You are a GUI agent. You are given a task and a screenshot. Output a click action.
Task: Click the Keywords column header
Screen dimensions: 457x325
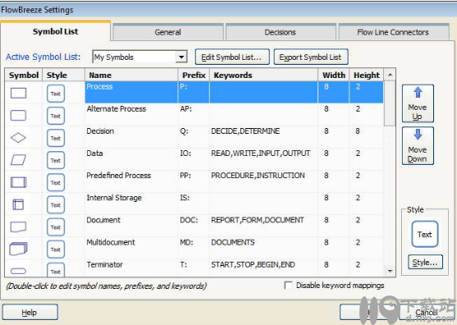[263, 75]
